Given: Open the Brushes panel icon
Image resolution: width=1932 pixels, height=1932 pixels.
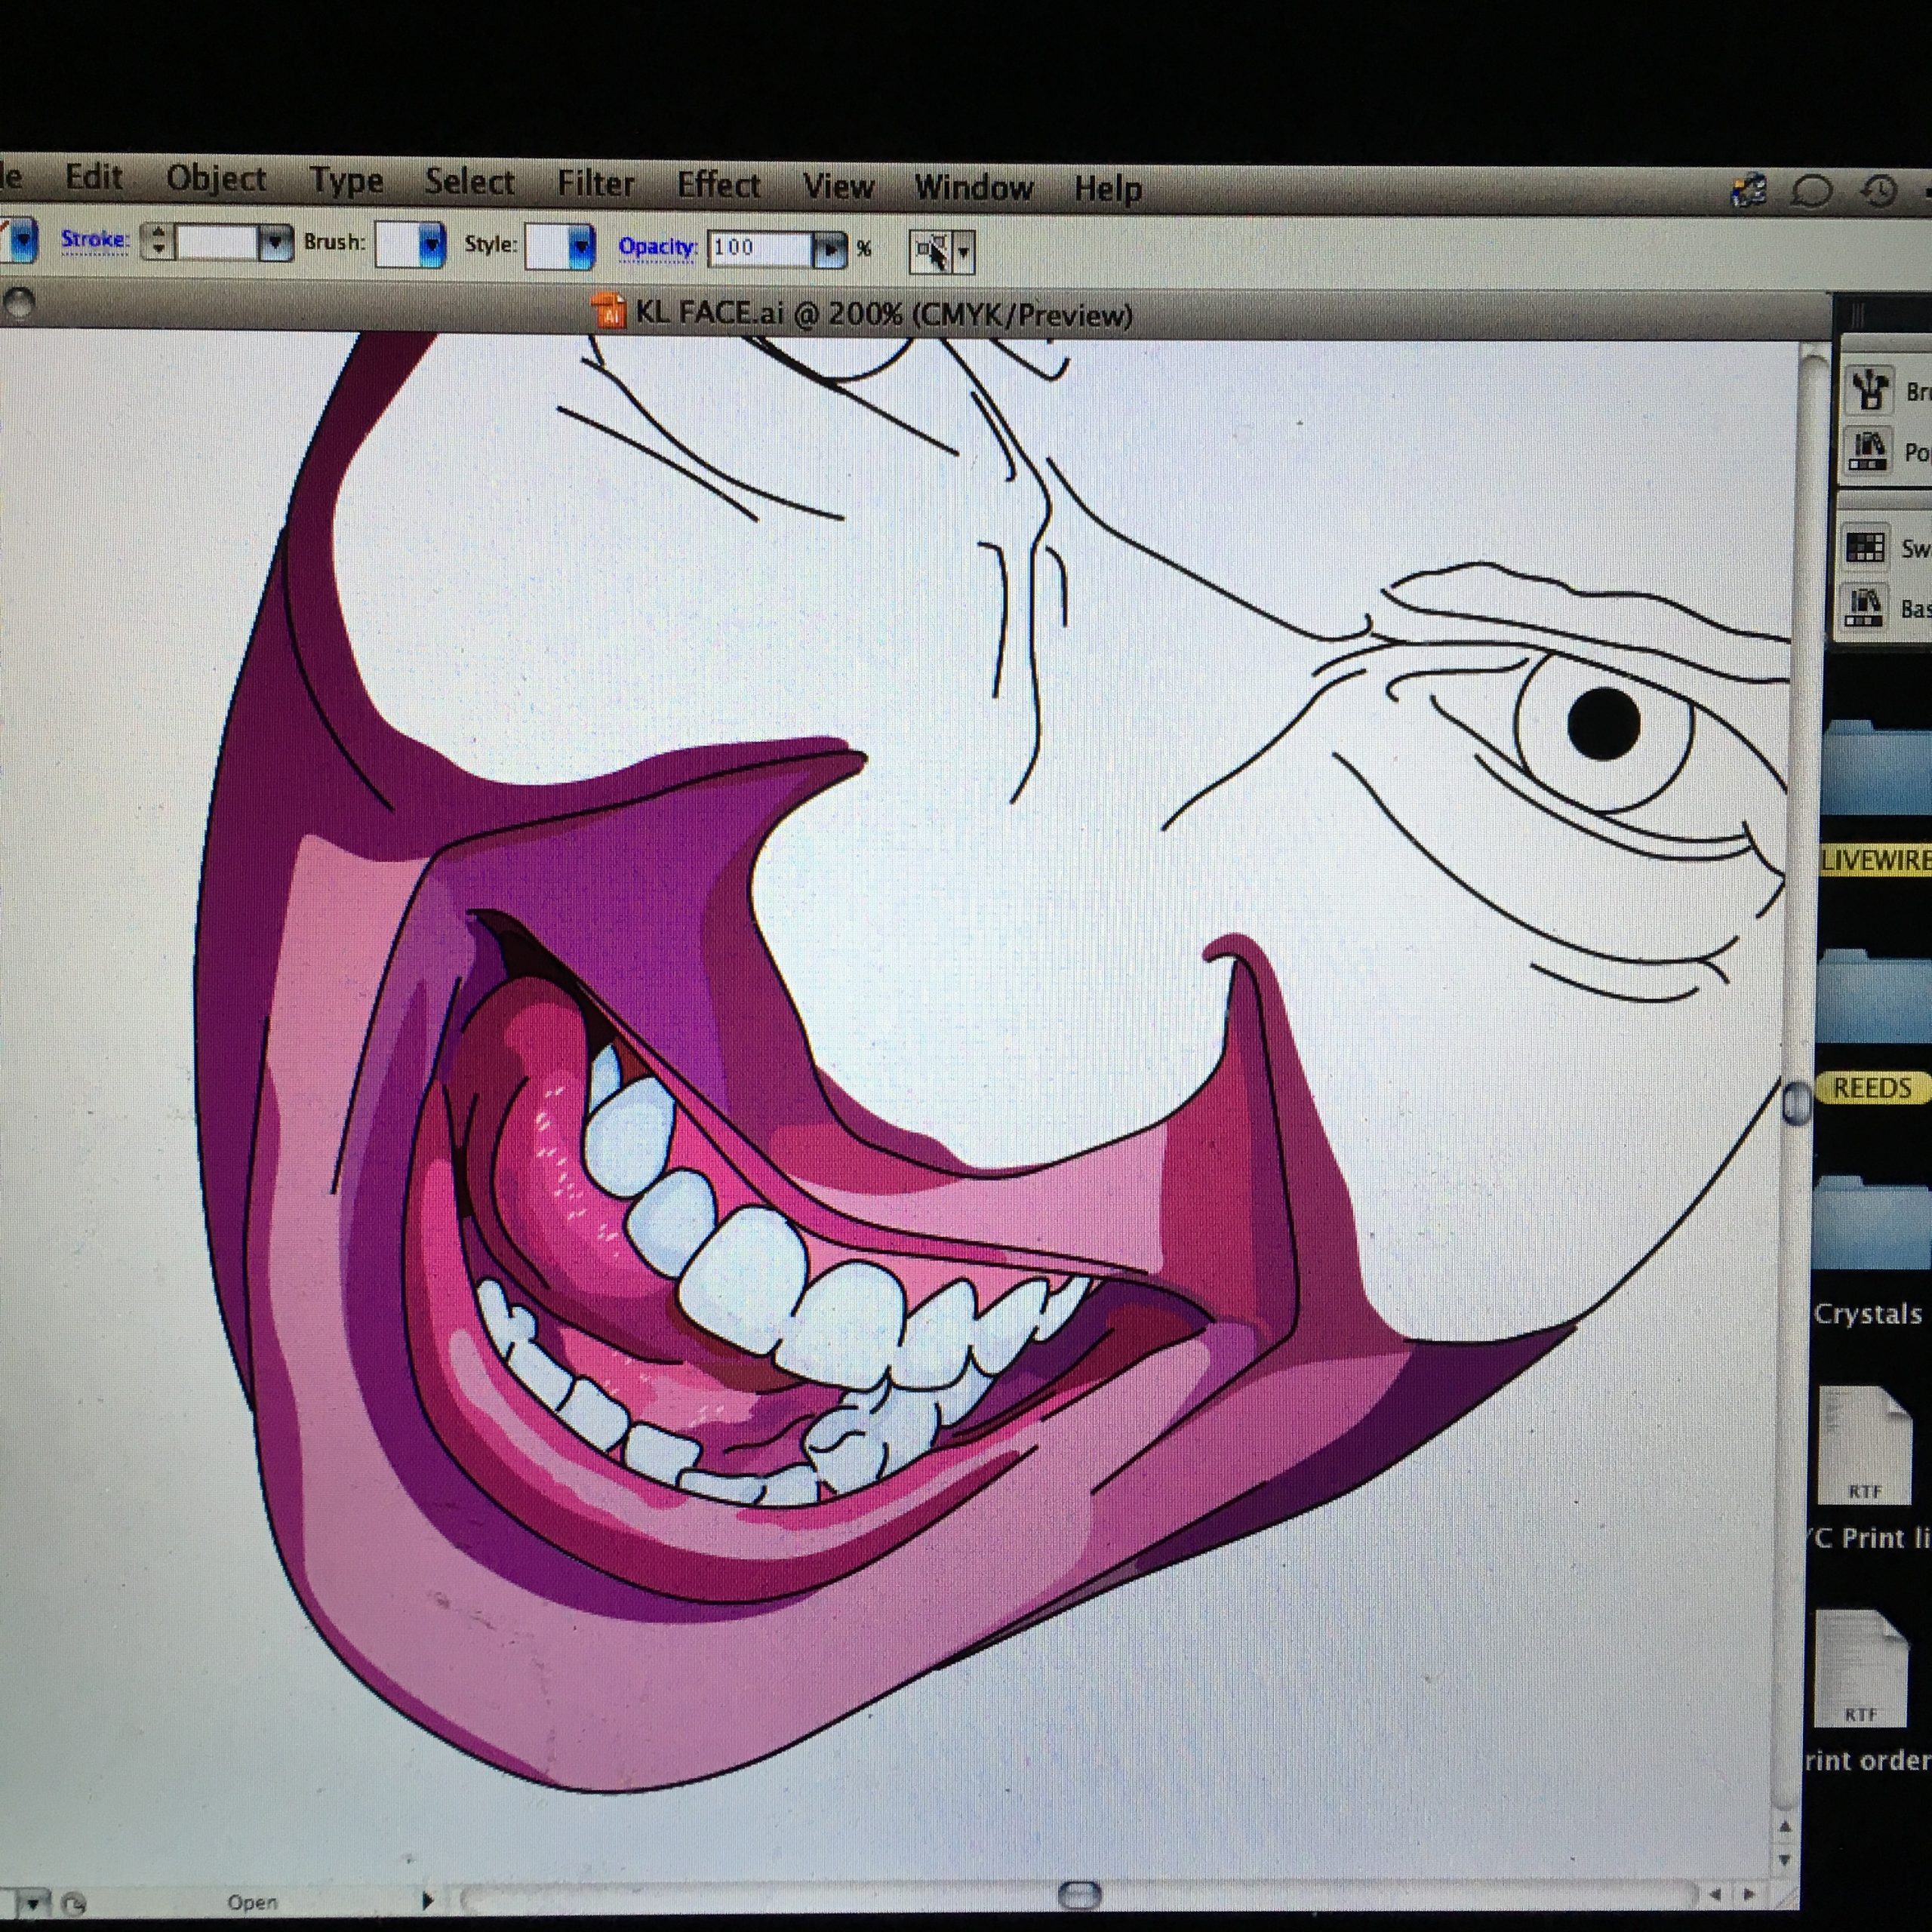Looking at the screenshot, I should [1868, 389].
